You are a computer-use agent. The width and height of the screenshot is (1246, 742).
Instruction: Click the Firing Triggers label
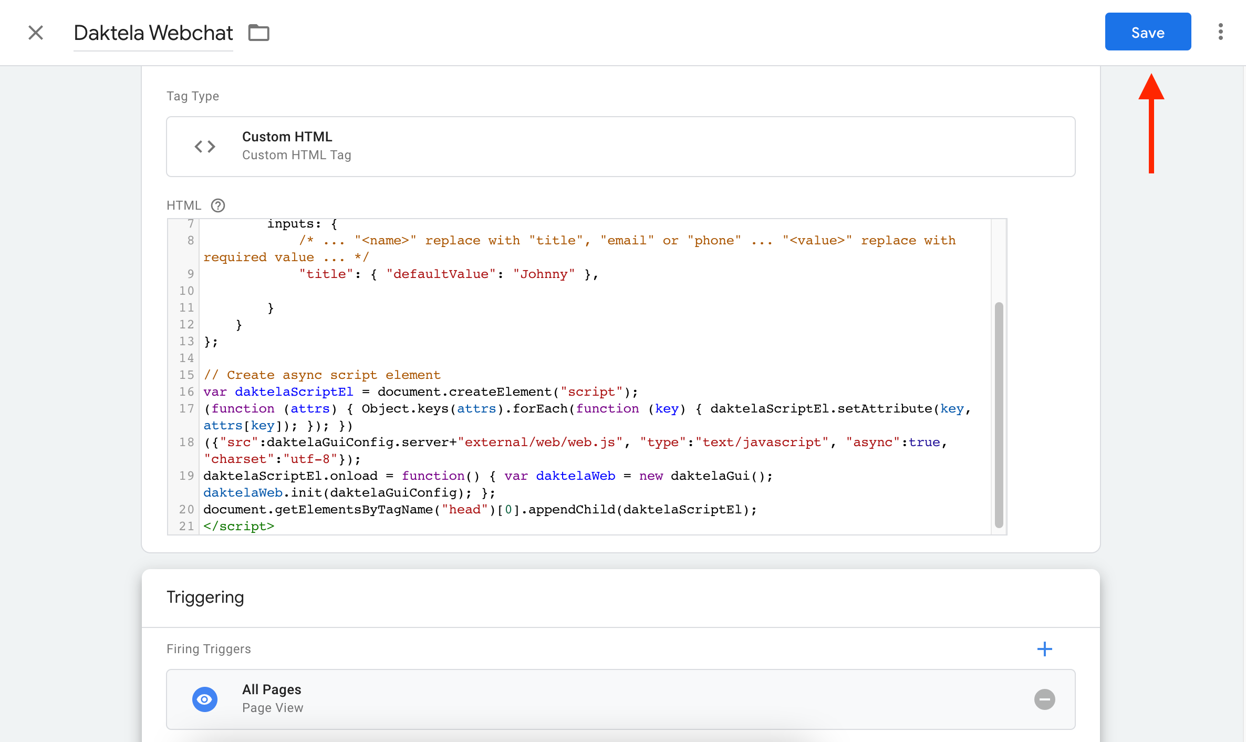[x=209, y=649]
